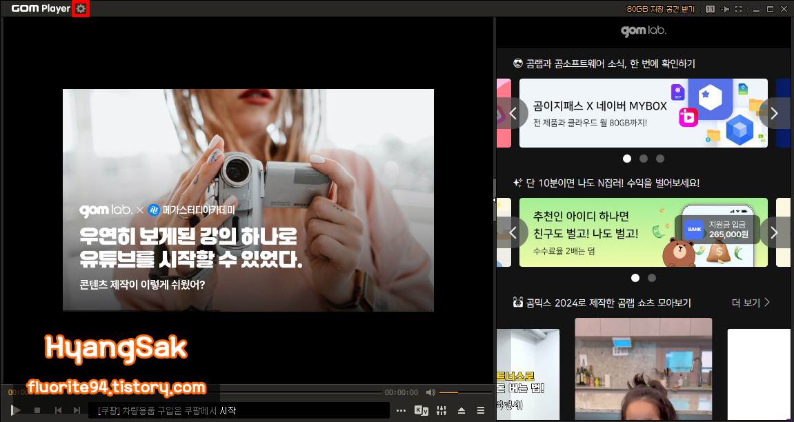
Task: Click the gom lab. logo in side panel
Action: tap(644, 30)
